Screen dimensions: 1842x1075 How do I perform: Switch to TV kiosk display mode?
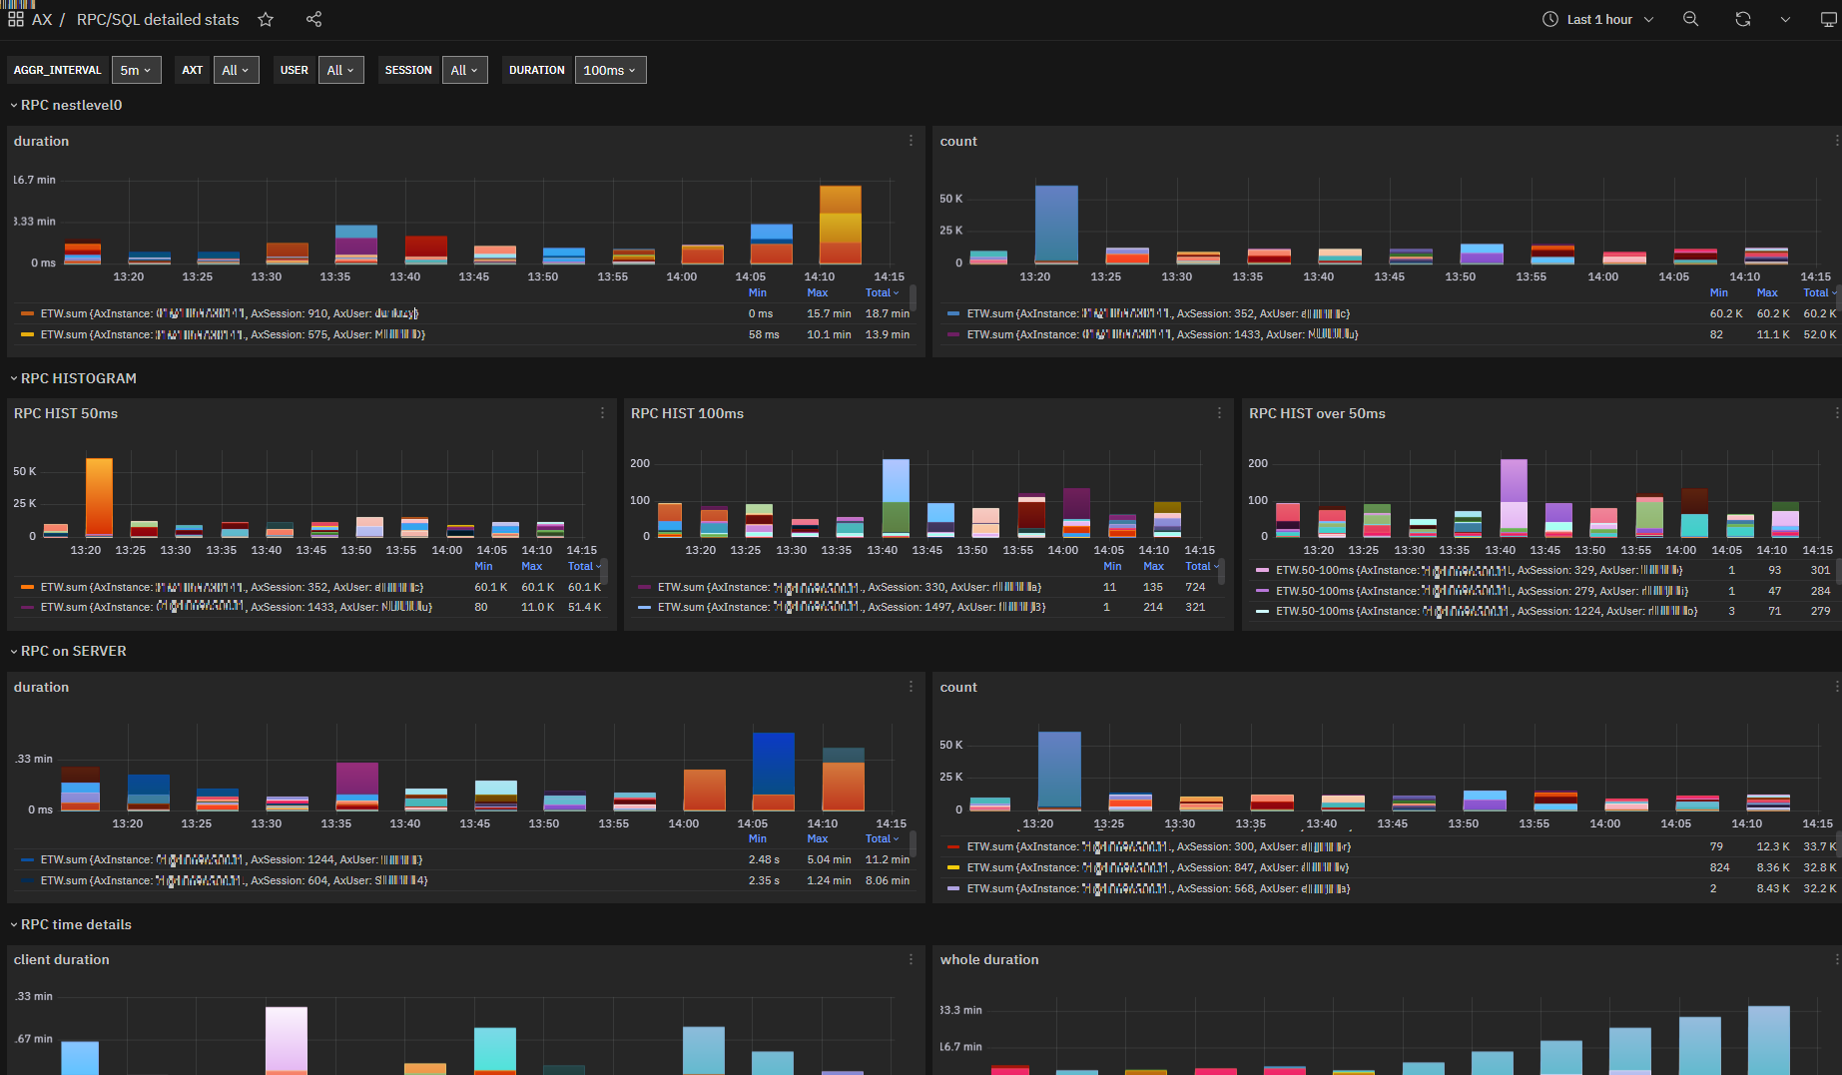[1829, 19]
